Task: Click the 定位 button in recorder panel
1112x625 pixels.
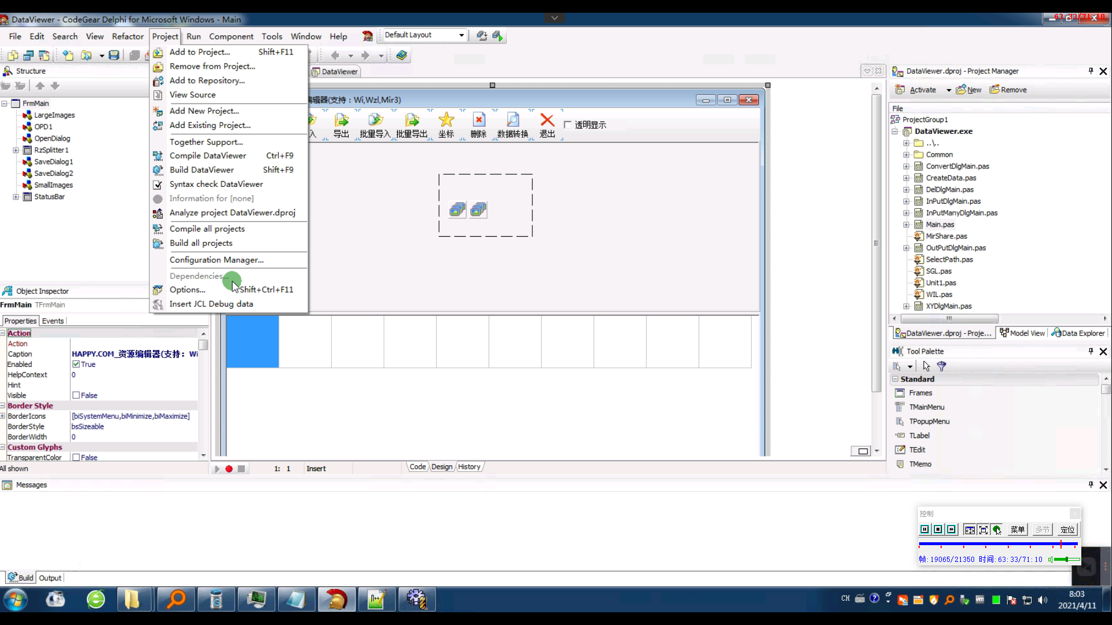Action: tap(1067, 530)
